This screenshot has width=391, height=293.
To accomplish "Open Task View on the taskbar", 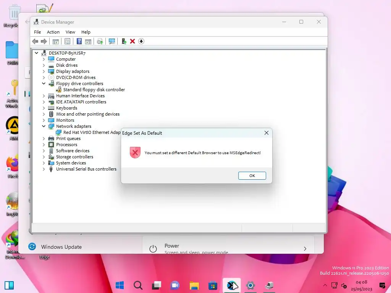I will [x=157, y=285].
